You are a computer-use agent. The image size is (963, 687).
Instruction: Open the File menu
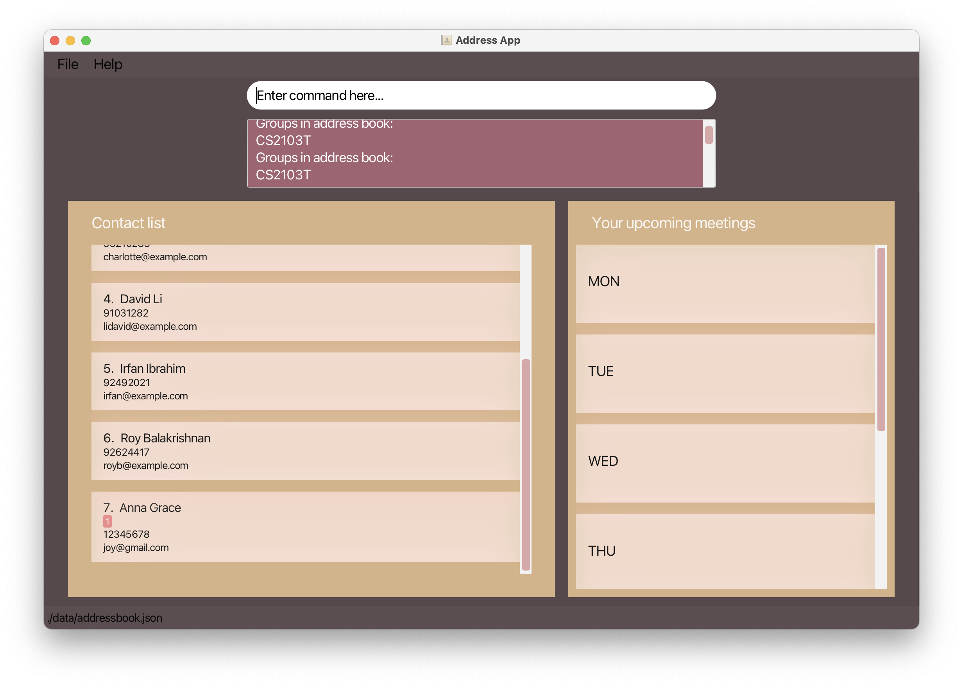tap(68, 64)
